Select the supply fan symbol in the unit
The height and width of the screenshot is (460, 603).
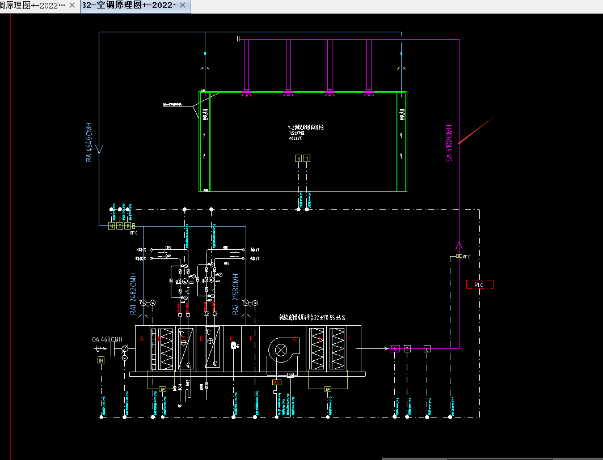[x=281, y=348]
